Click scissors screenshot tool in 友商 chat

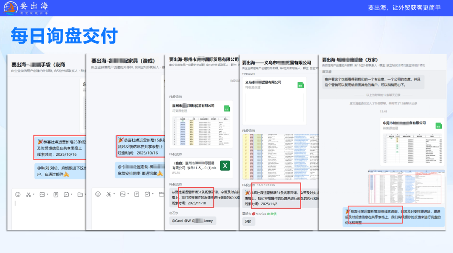click(29, 195)
